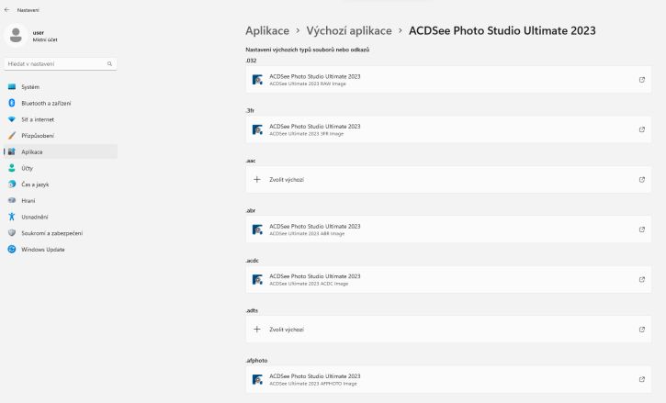Click the Přizpůsobení paintbrush icon
The image size is (666, 403).
click(x=12, y=136)
